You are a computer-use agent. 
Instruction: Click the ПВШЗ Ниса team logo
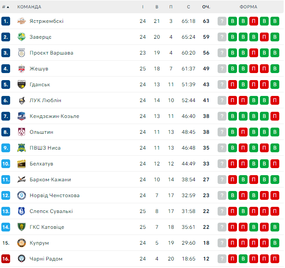pyautogui.click(x=21, y=148)
